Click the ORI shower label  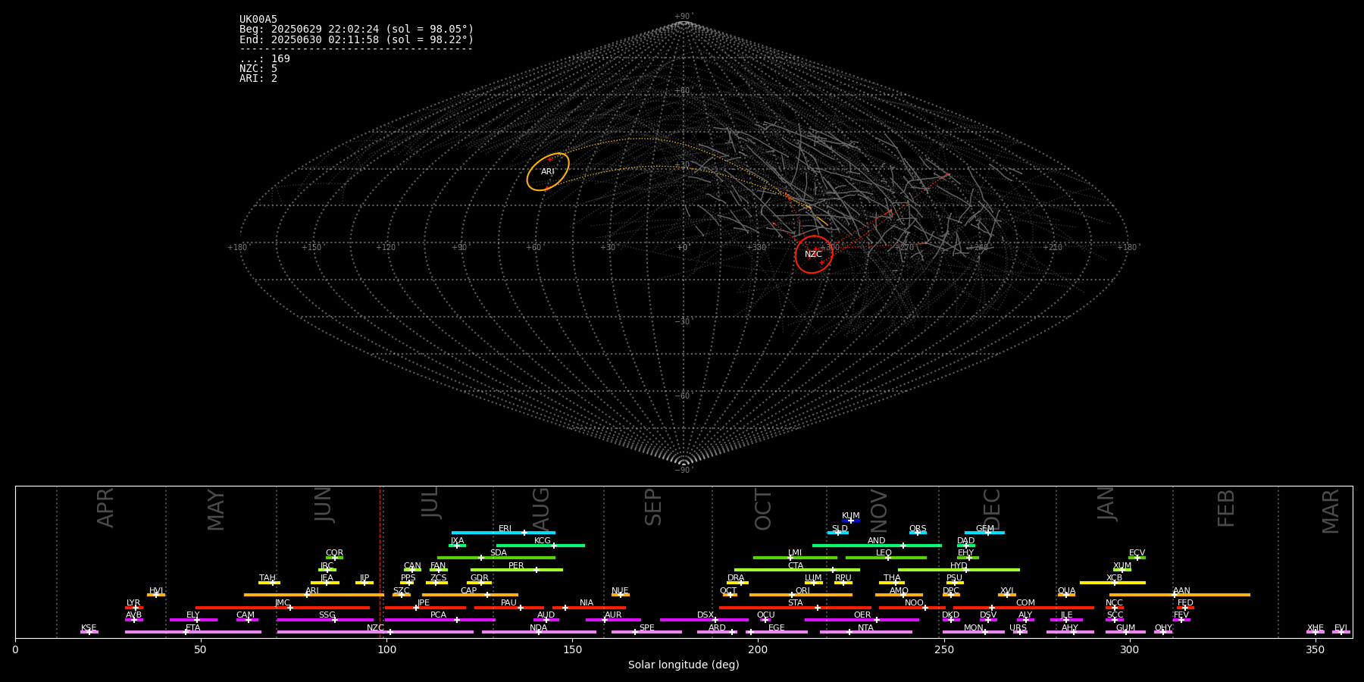point(802,591)
